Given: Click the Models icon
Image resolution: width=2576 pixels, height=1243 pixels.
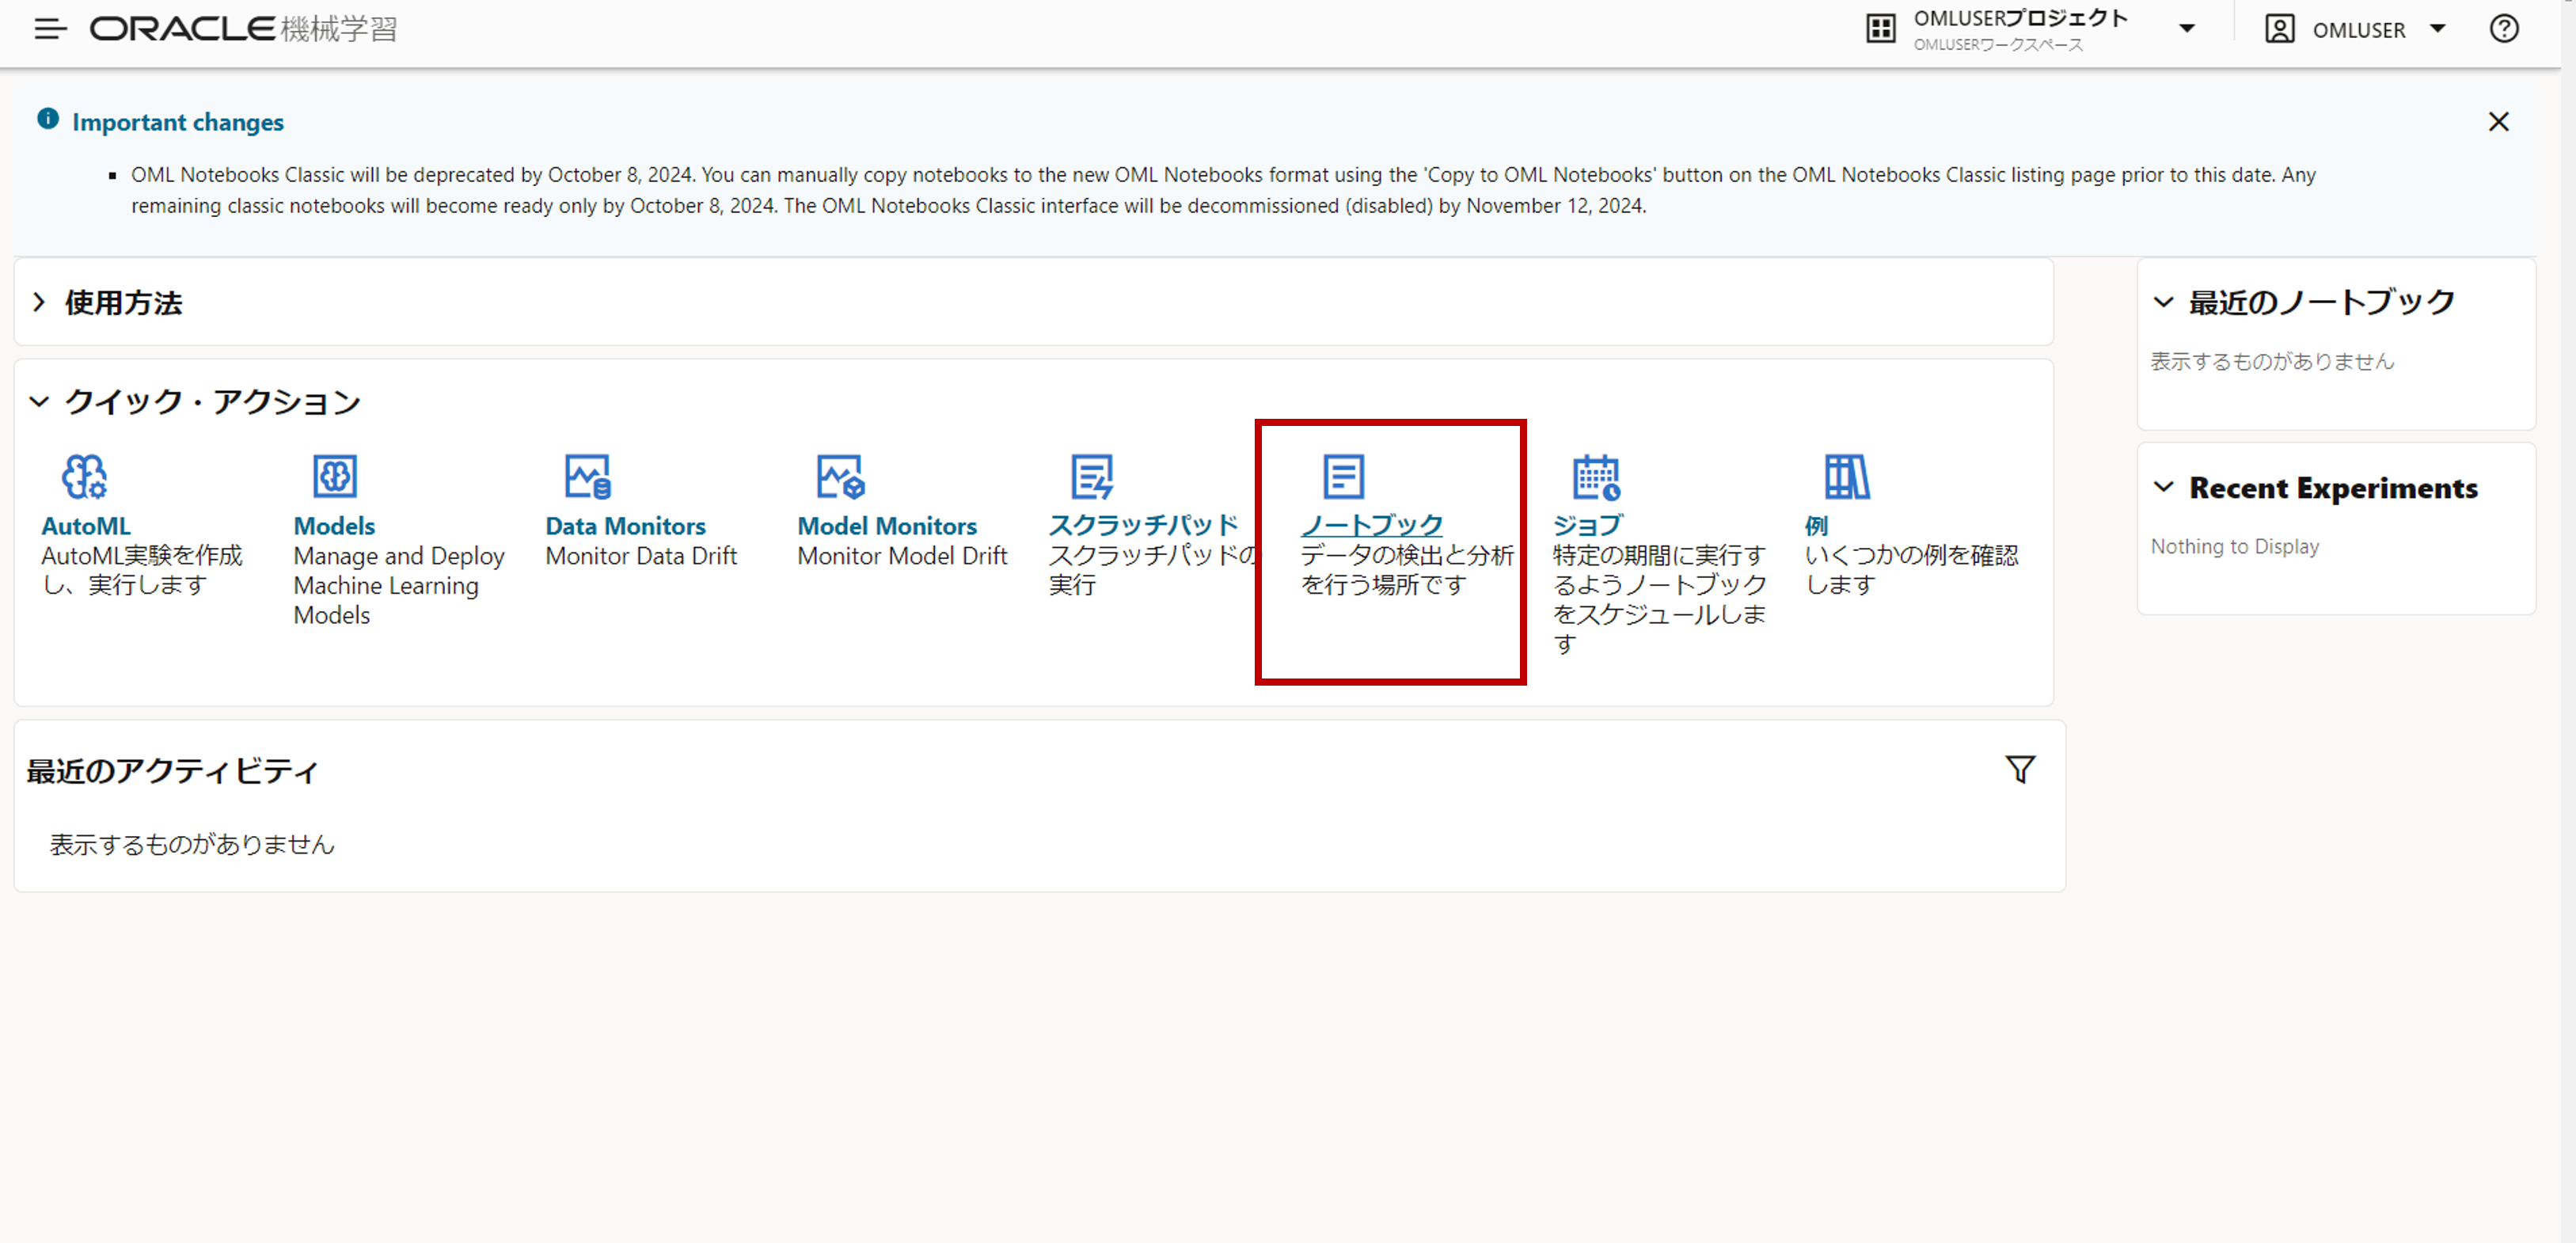Looking at the screenshot, I should tap(335, 476).
